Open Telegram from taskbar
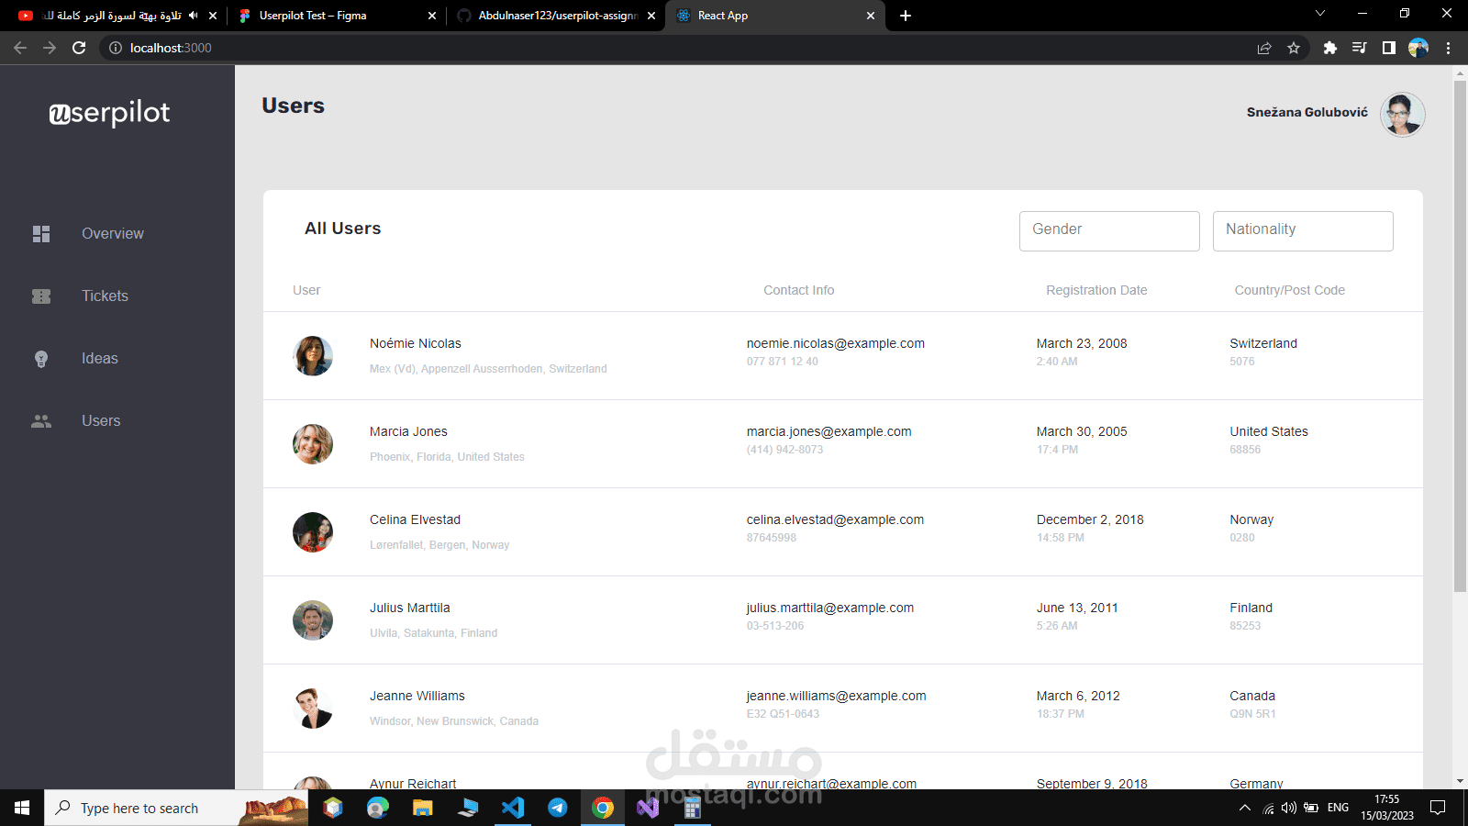This screenshot has height=826, width=1468. [558, 808]
